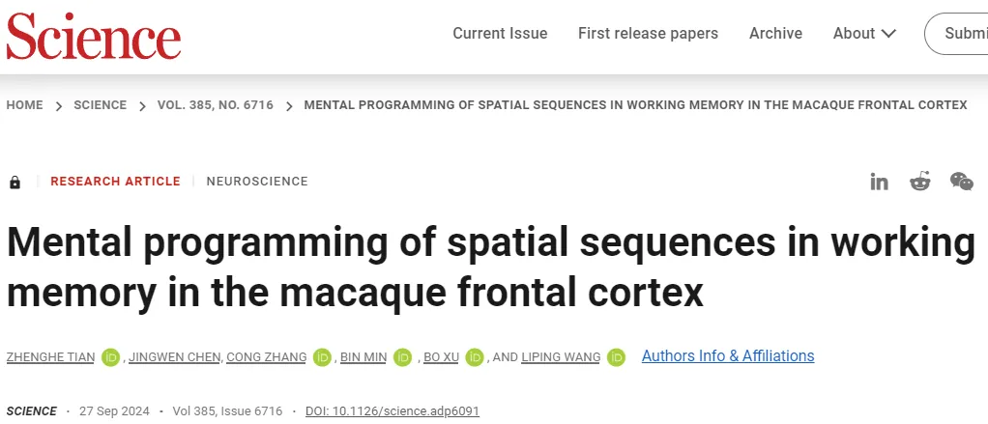Open Bo Xu's ORCID icon

(x=475, y=357)
